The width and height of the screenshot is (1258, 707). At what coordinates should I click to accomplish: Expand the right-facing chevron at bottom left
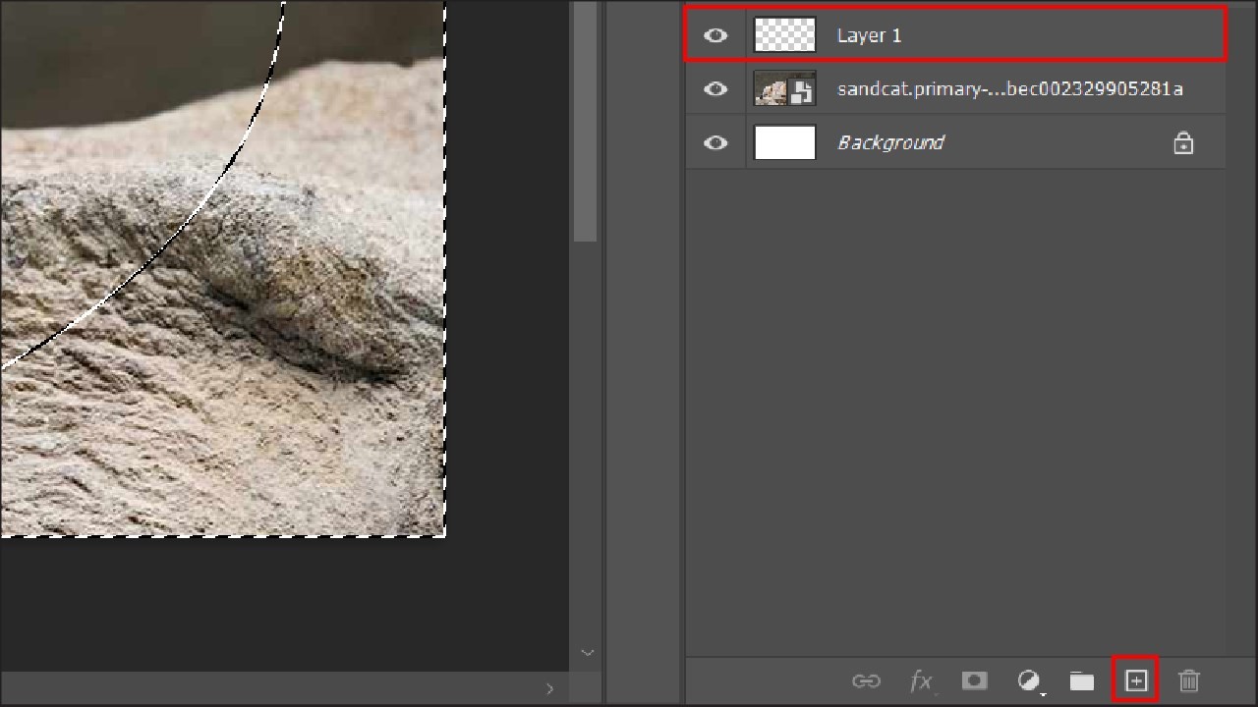coord(550,688)
